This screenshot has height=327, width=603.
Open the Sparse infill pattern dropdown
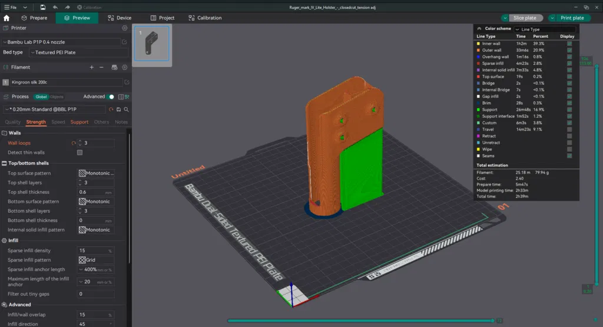click(x=96, y=260)
